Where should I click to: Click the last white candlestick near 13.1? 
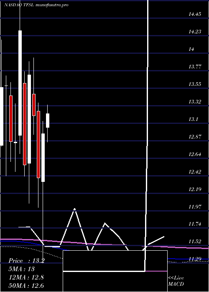(x=48, y=121)
